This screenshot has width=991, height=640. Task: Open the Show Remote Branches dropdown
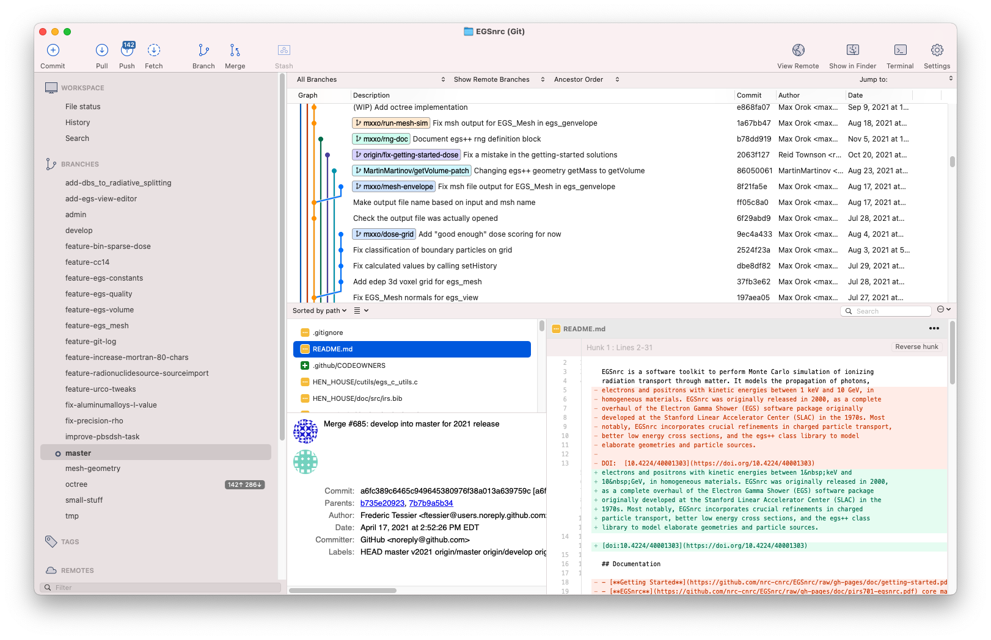[499, 79]
